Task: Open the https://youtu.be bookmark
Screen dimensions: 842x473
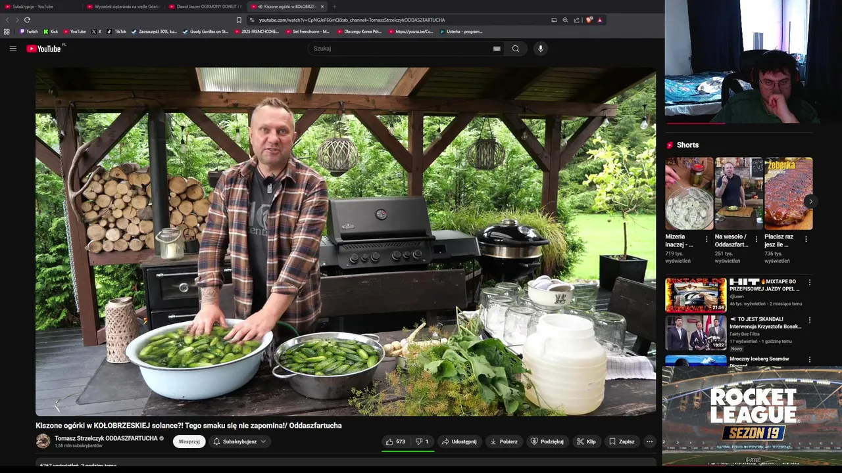Action: tap(410, 32)
